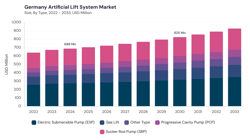
Task: Click the 2026 x-axis label
Action: click(107, 112)
